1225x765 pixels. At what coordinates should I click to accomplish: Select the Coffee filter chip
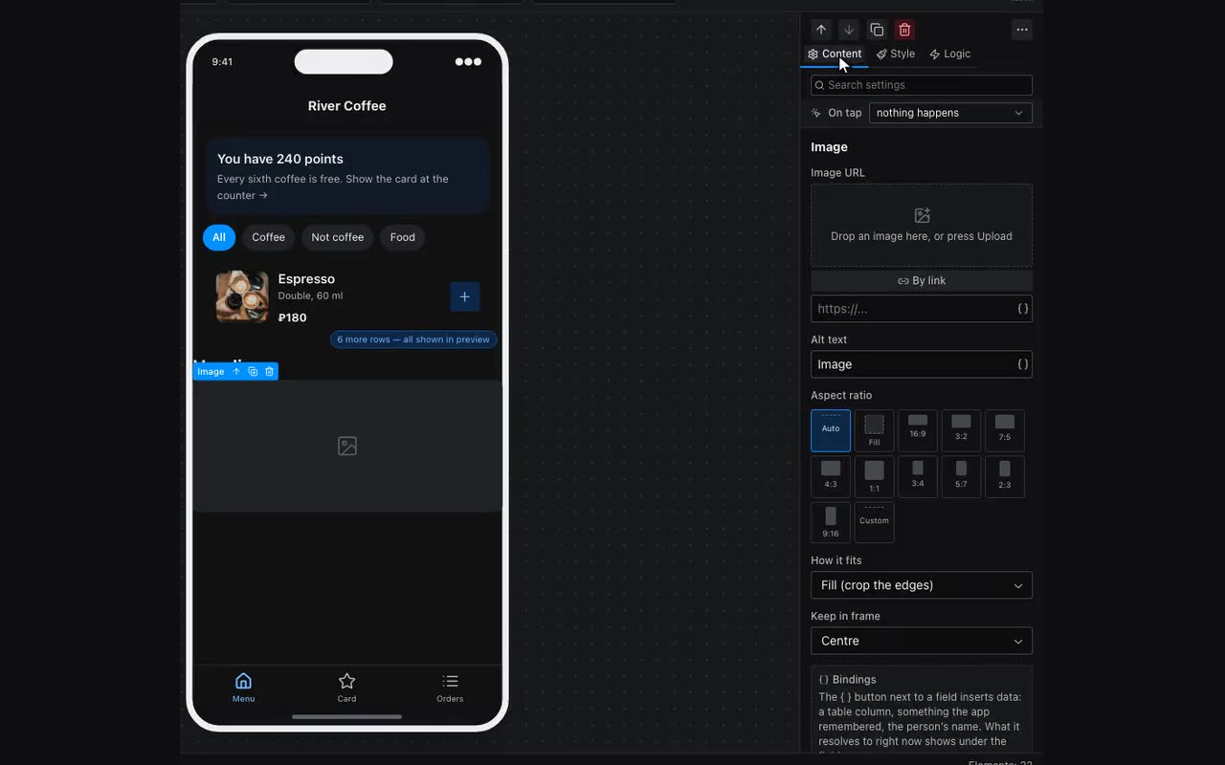pyautogui.click(x=269, y=237)
